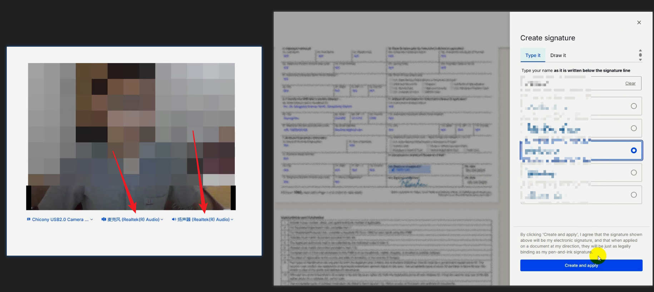Click the camera icon beside Chicony USB2.0 Camera
654x292 pixels.
pos(29,219)
